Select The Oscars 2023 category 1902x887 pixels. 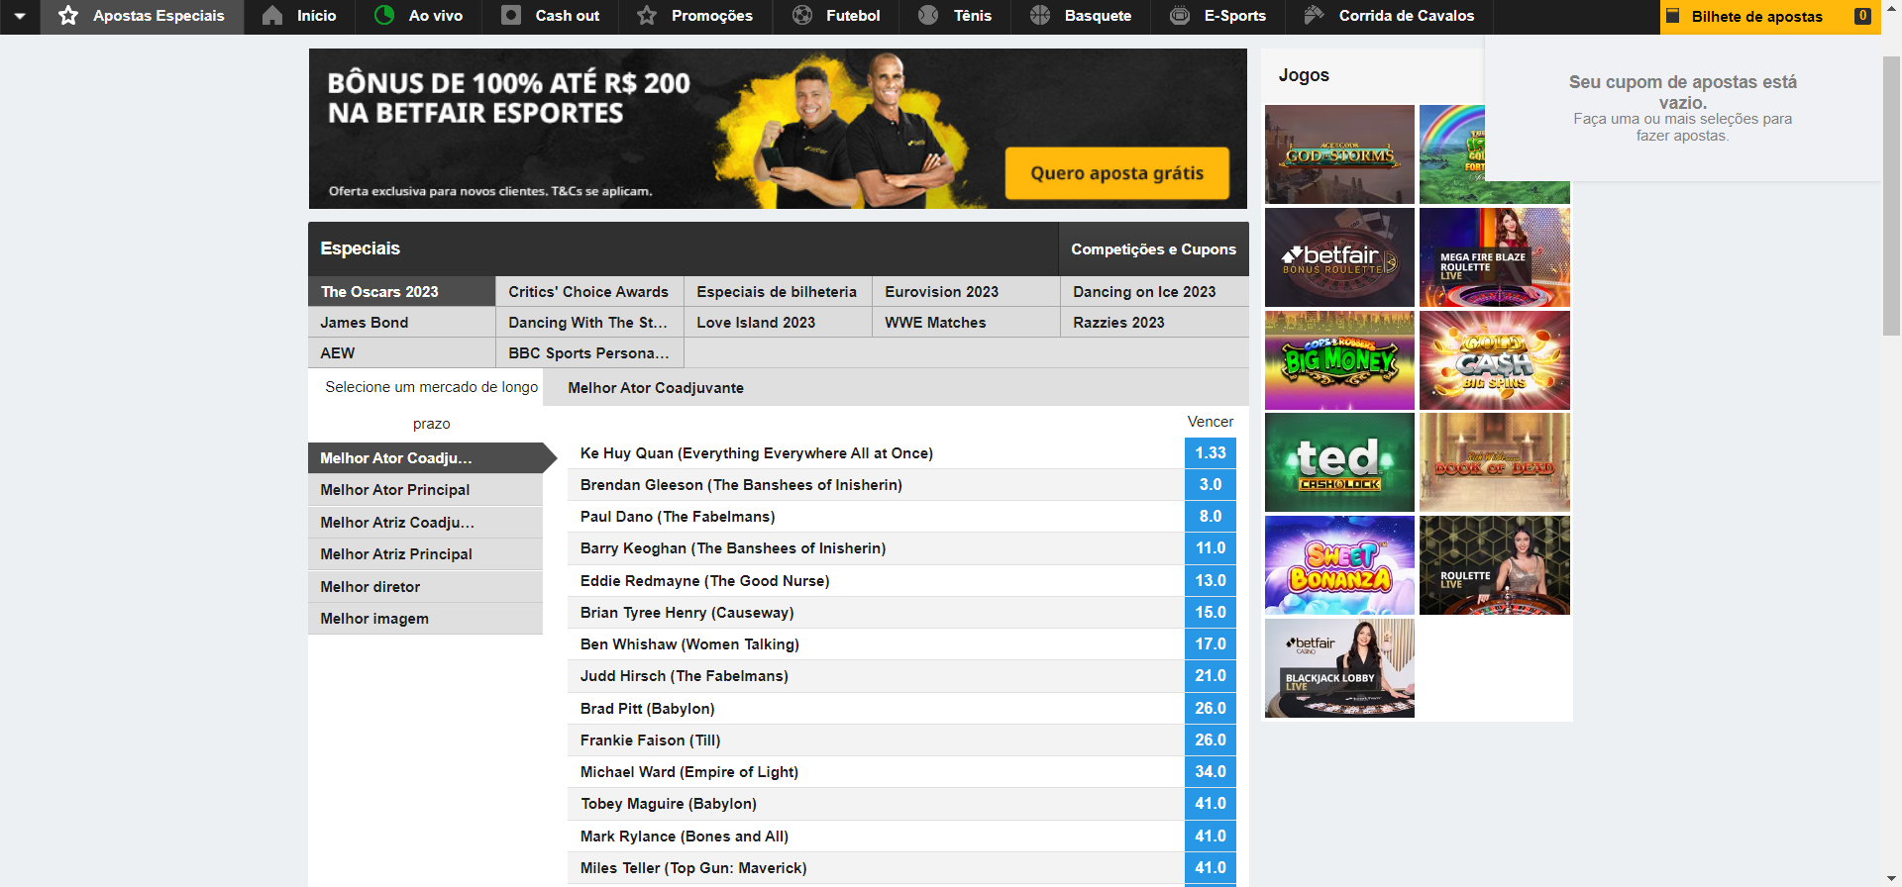click(x=401, y=292)
